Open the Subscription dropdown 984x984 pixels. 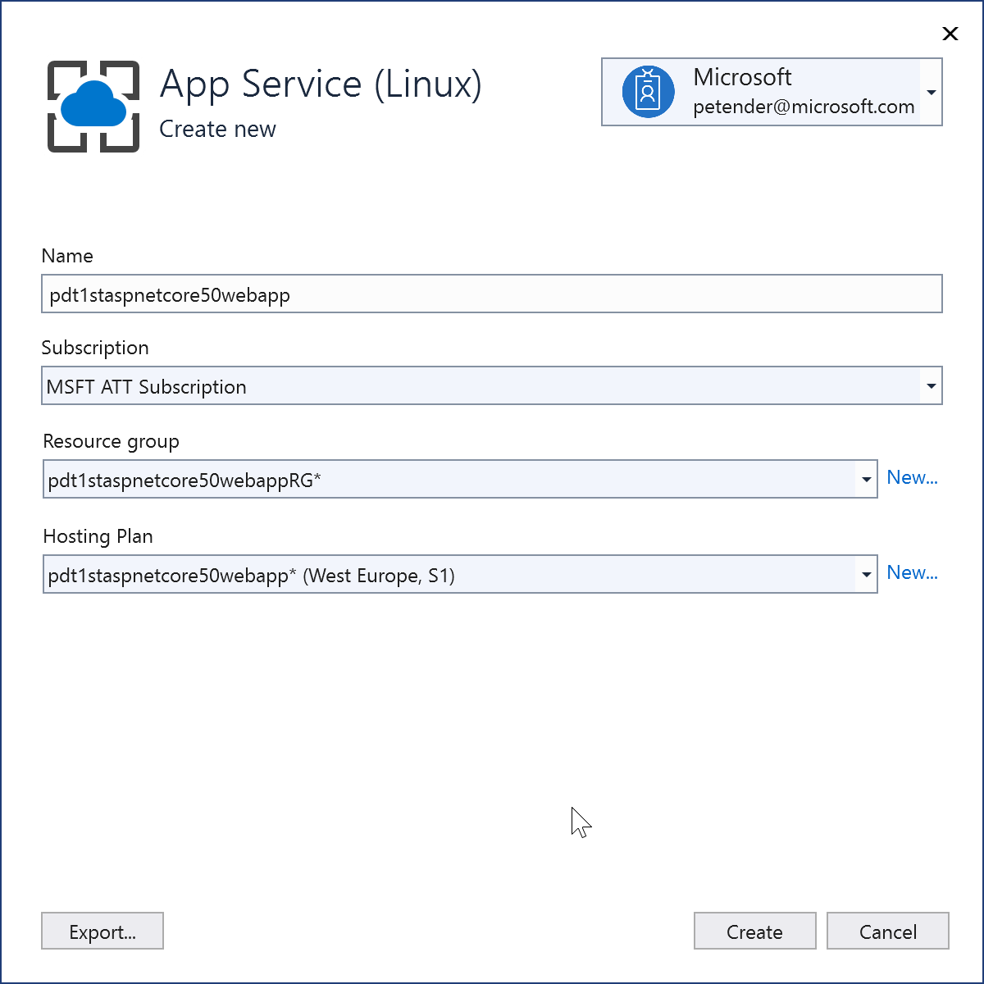pos(931,385)
